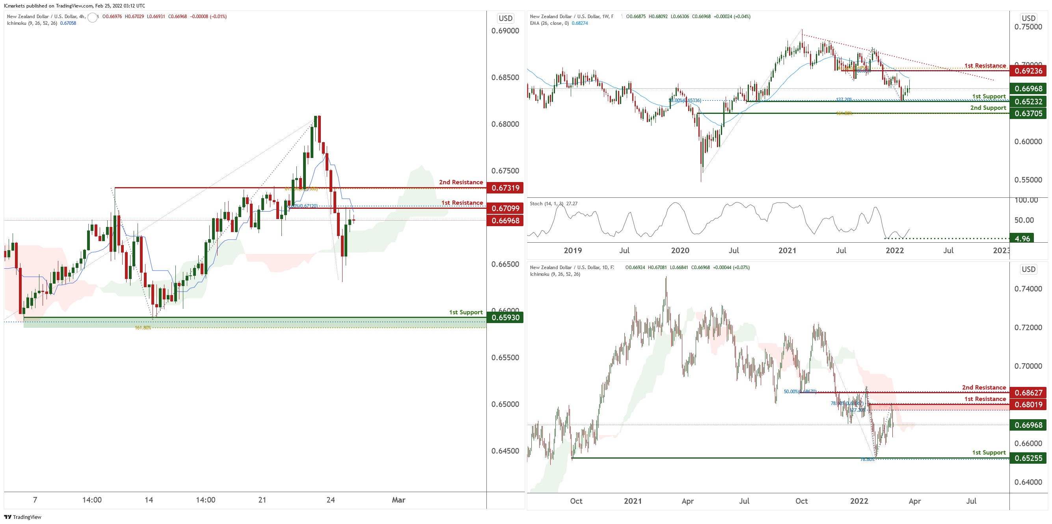Click the circle icon in 4h chart title
This screenshot has height=524, width=1052.
click(93, 17)
